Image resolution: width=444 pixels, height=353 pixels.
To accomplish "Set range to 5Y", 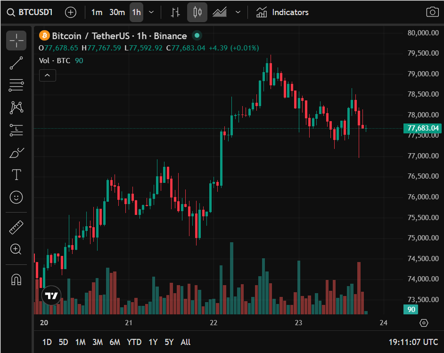I will [x=169, y=342].
